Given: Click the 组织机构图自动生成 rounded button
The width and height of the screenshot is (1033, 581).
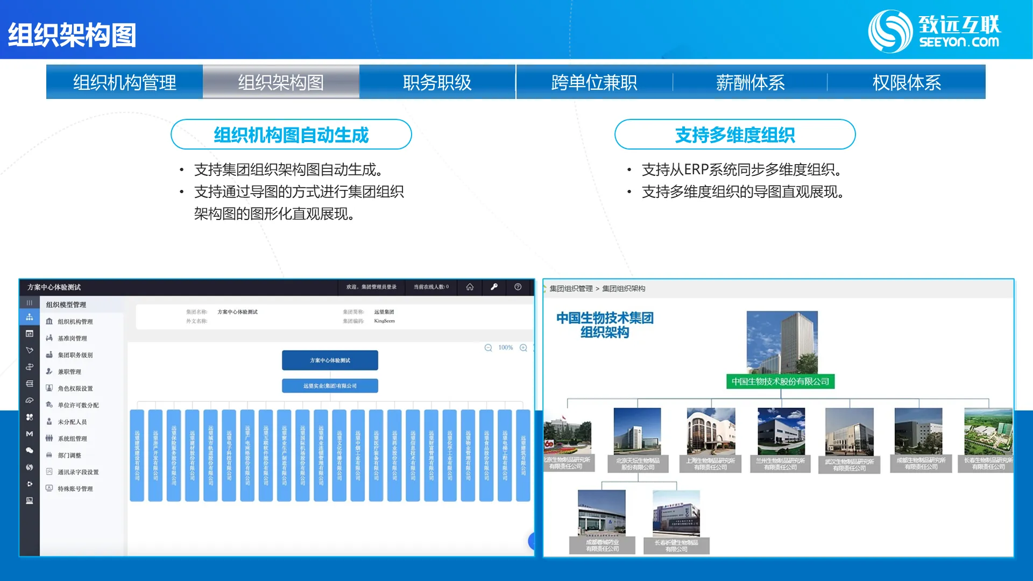Looking at the screenshot, I should point(291,134).
